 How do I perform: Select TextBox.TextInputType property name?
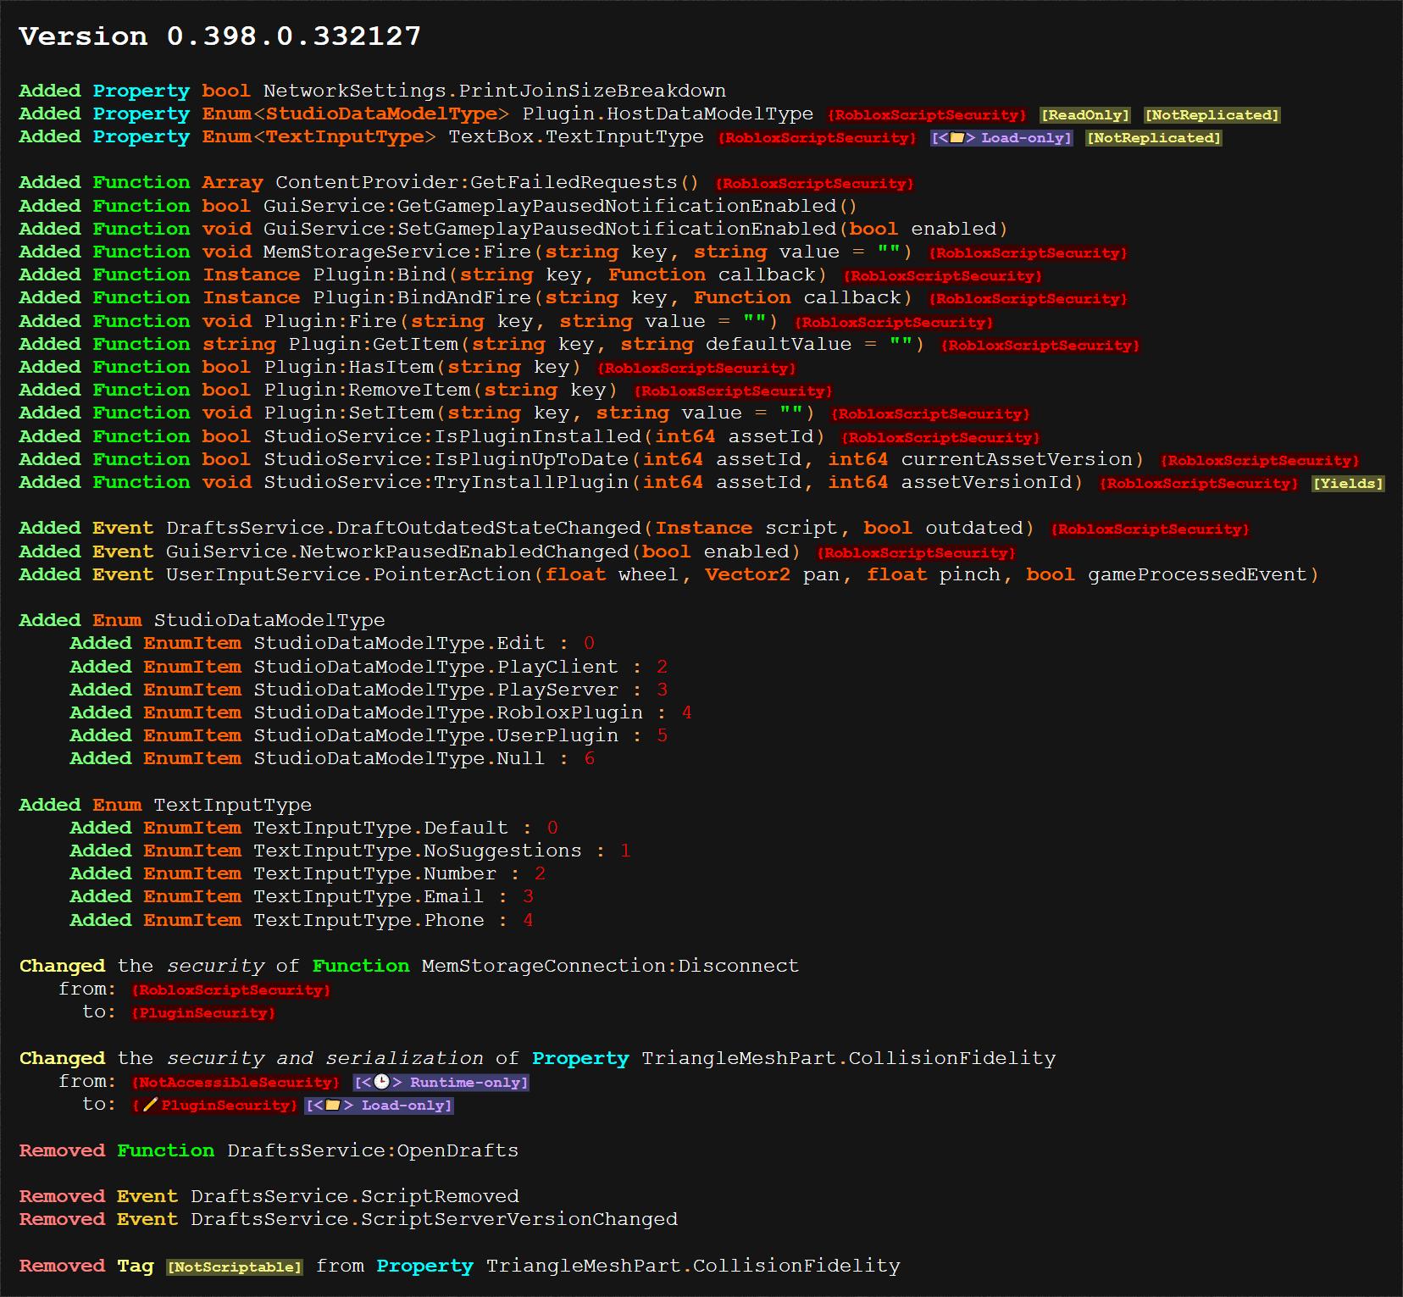576,136
